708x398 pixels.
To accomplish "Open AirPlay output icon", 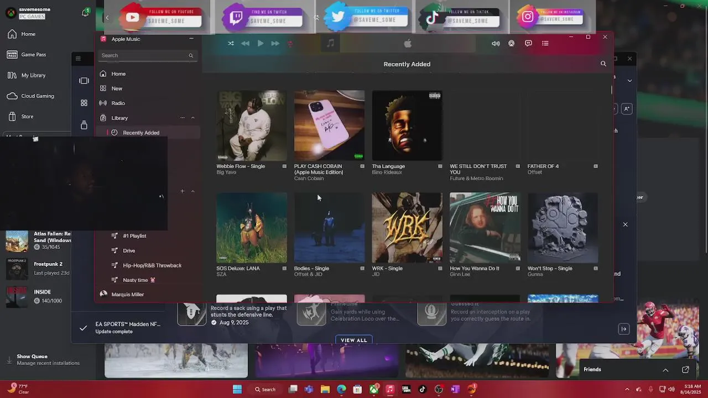I will pos(511,43).
